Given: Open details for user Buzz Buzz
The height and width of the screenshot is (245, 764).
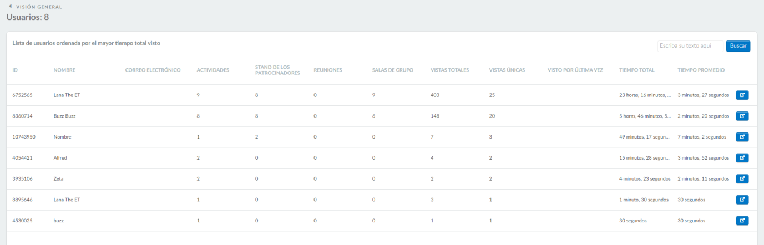Looking at the screenshot, I should click(x=742, y=116).
